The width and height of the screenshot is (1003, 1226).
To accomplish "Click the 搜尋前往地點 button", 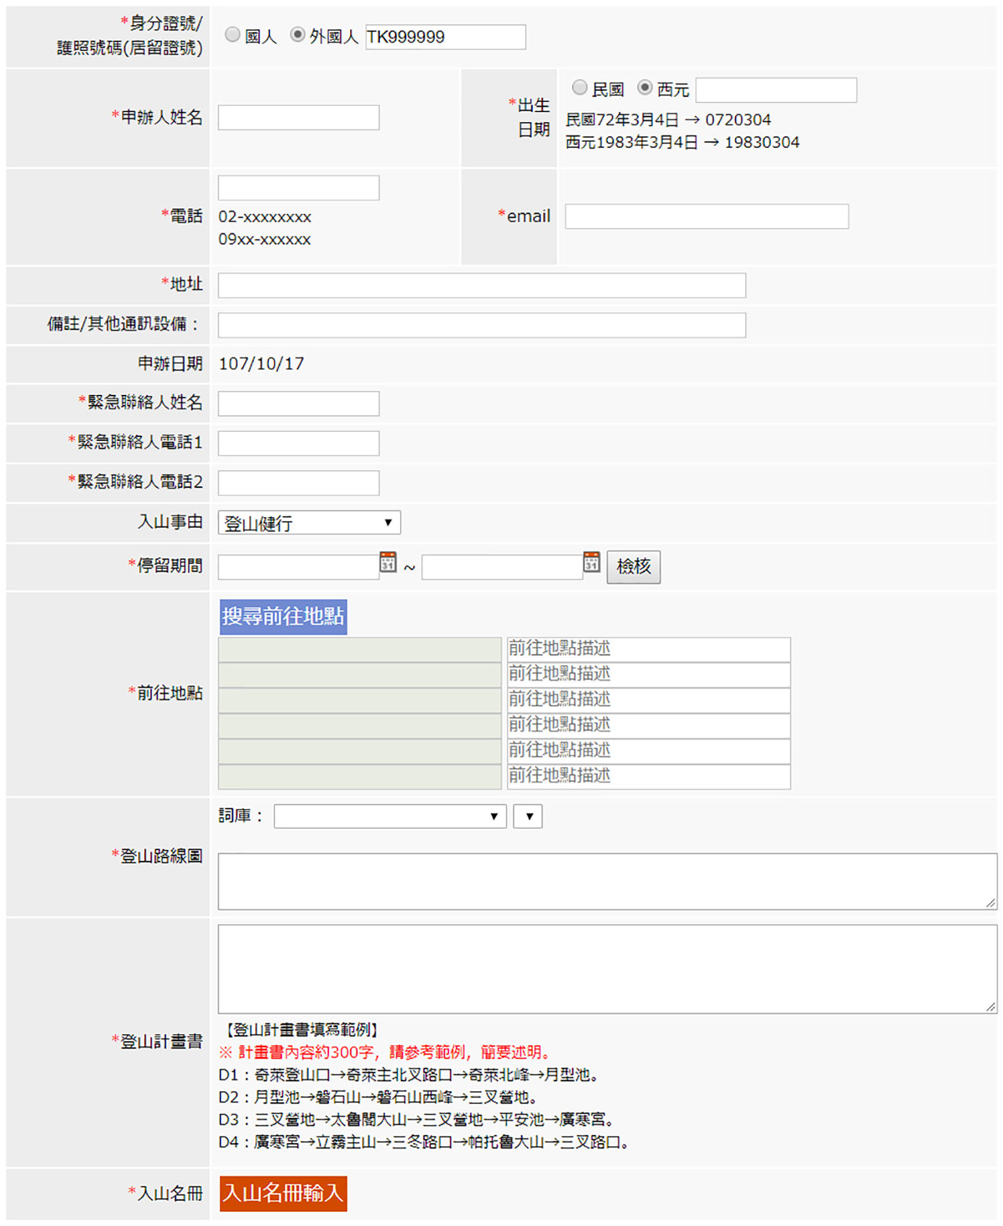I will pyautogui.click(x=283, y=617).
